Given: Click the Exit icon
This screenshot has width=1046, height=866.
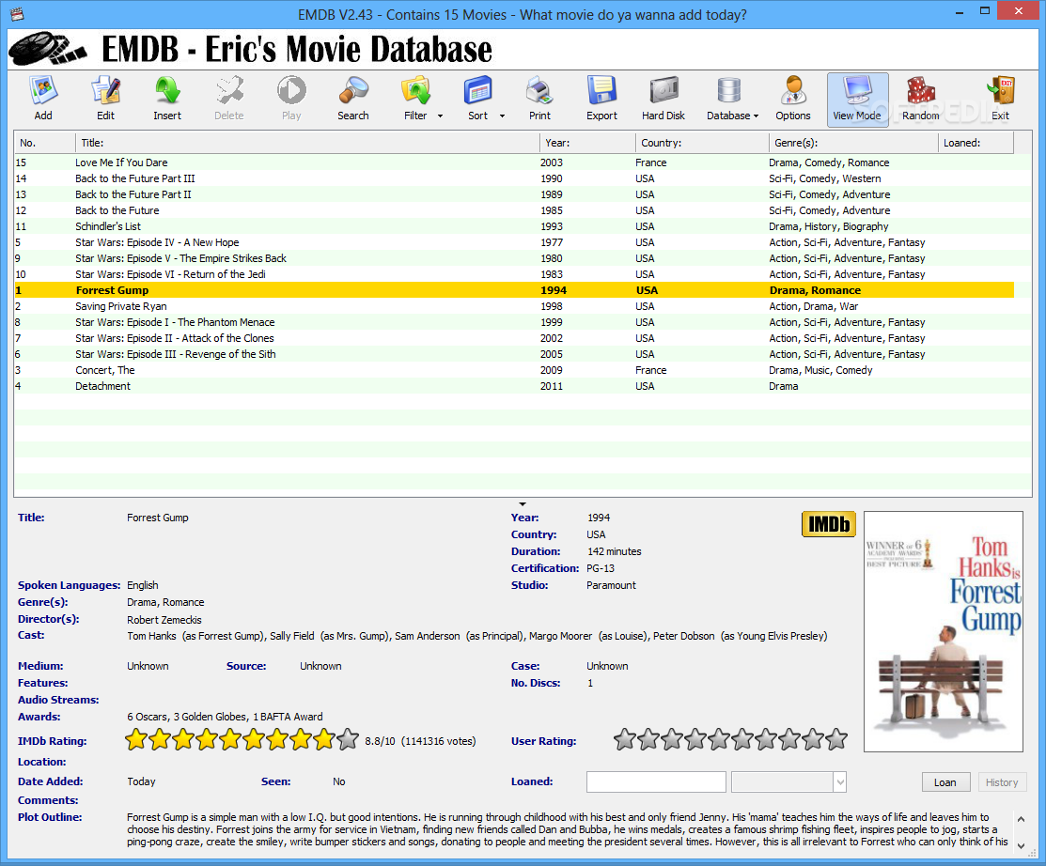Looking at the screenshot, I should pos(1000,99).
